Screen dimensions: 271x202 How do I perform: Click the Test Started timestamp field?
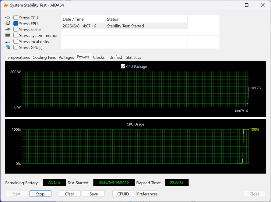(x=114, y=183)
